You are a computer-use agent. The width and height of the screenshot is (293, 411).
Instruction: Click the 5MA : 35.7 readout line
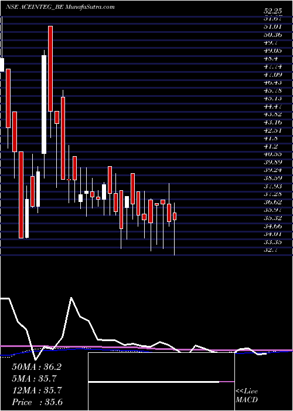pyautogui.click(x=35, y=379)
